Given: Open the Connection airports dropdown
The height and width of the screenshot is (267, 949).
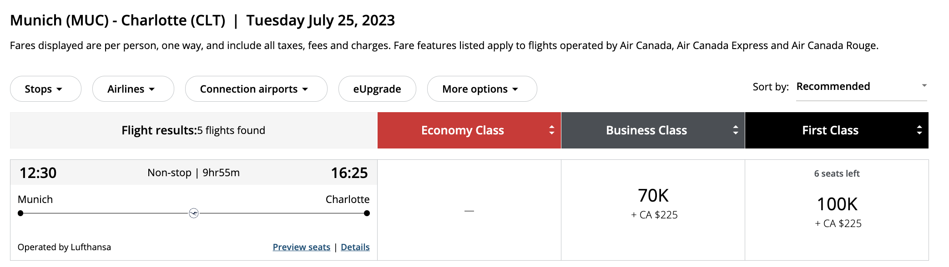Looking at the screenshot, I should [x=256, y=89].
